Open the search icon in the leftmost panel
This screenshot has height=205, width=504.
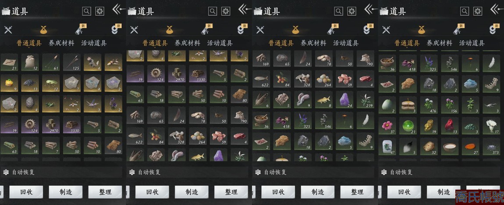[x=86, y=11]
